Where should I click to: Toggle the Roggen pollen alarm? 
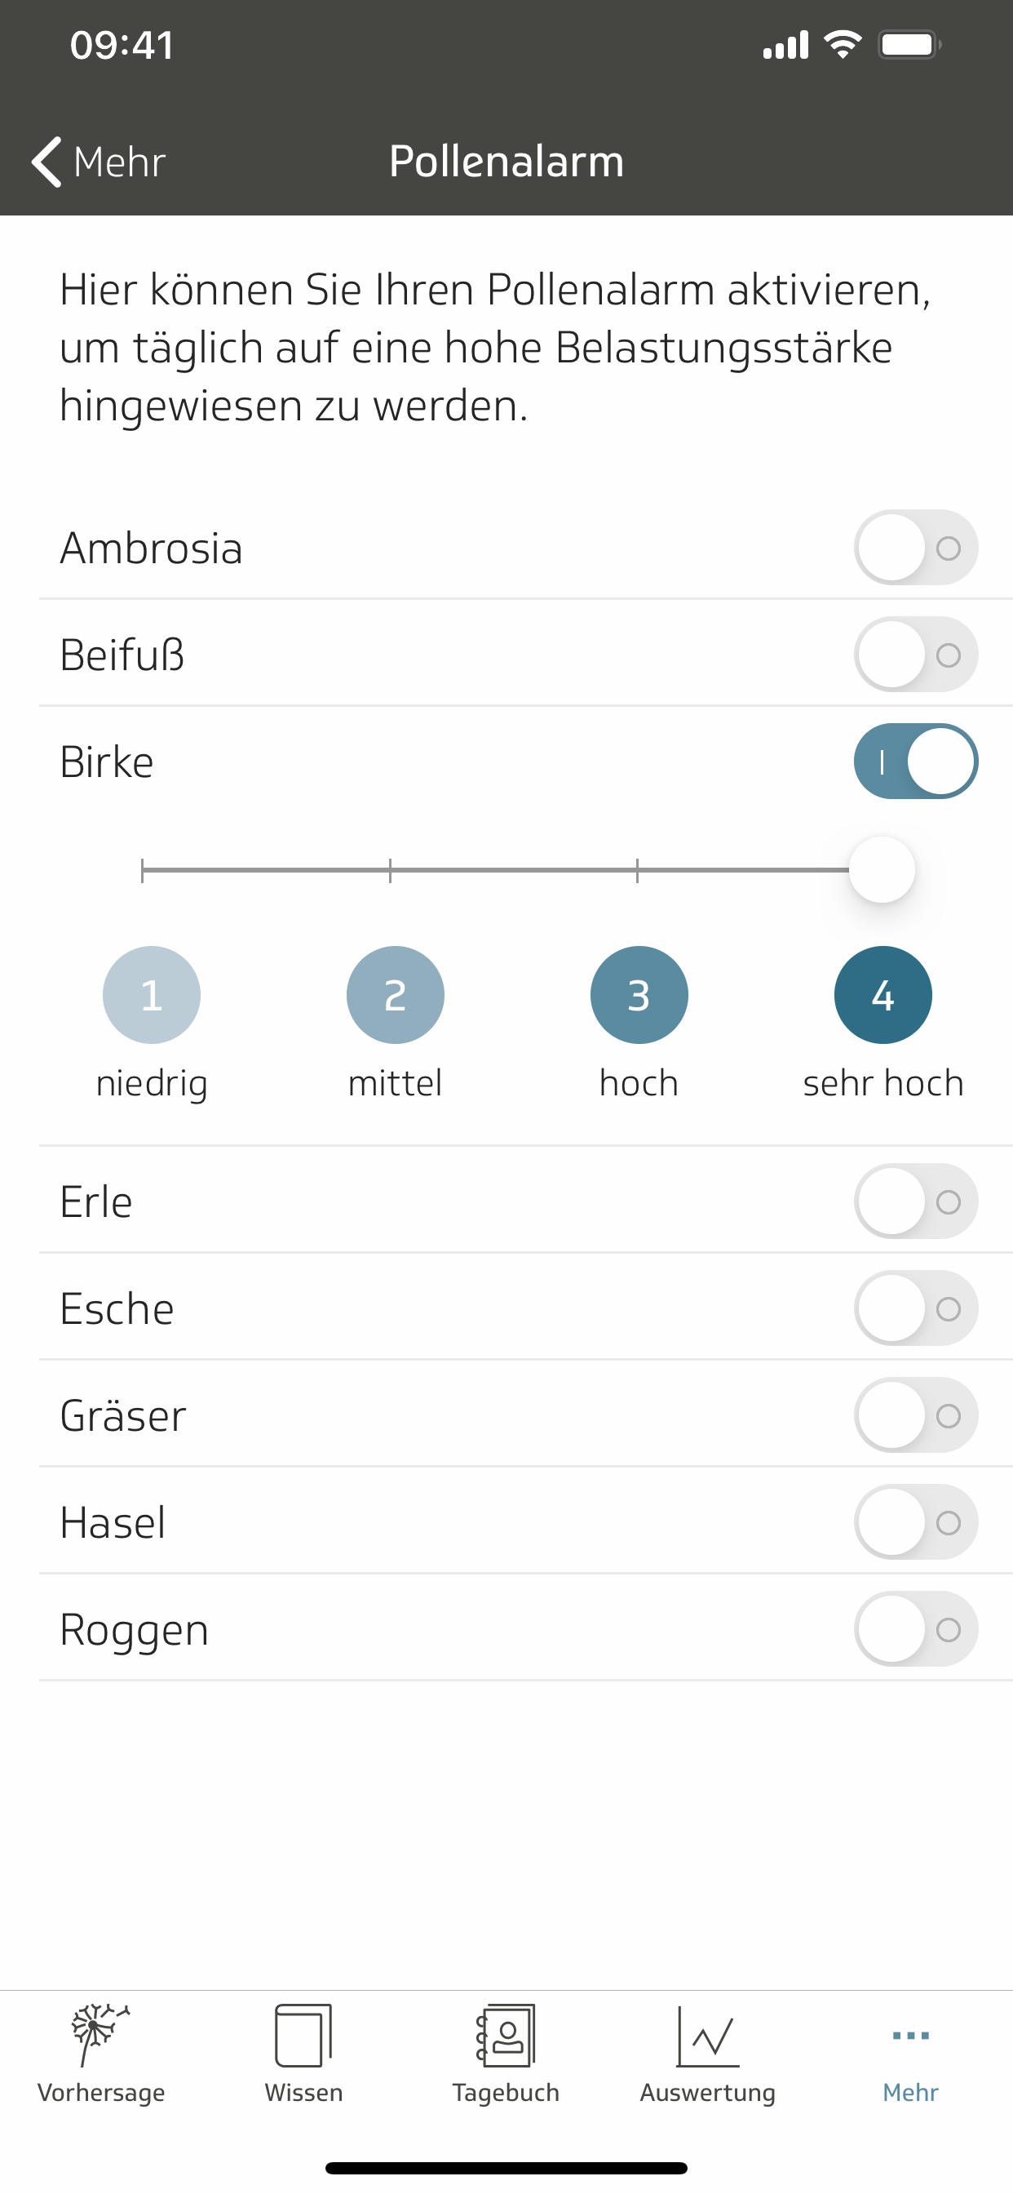tap(915, 1629)
